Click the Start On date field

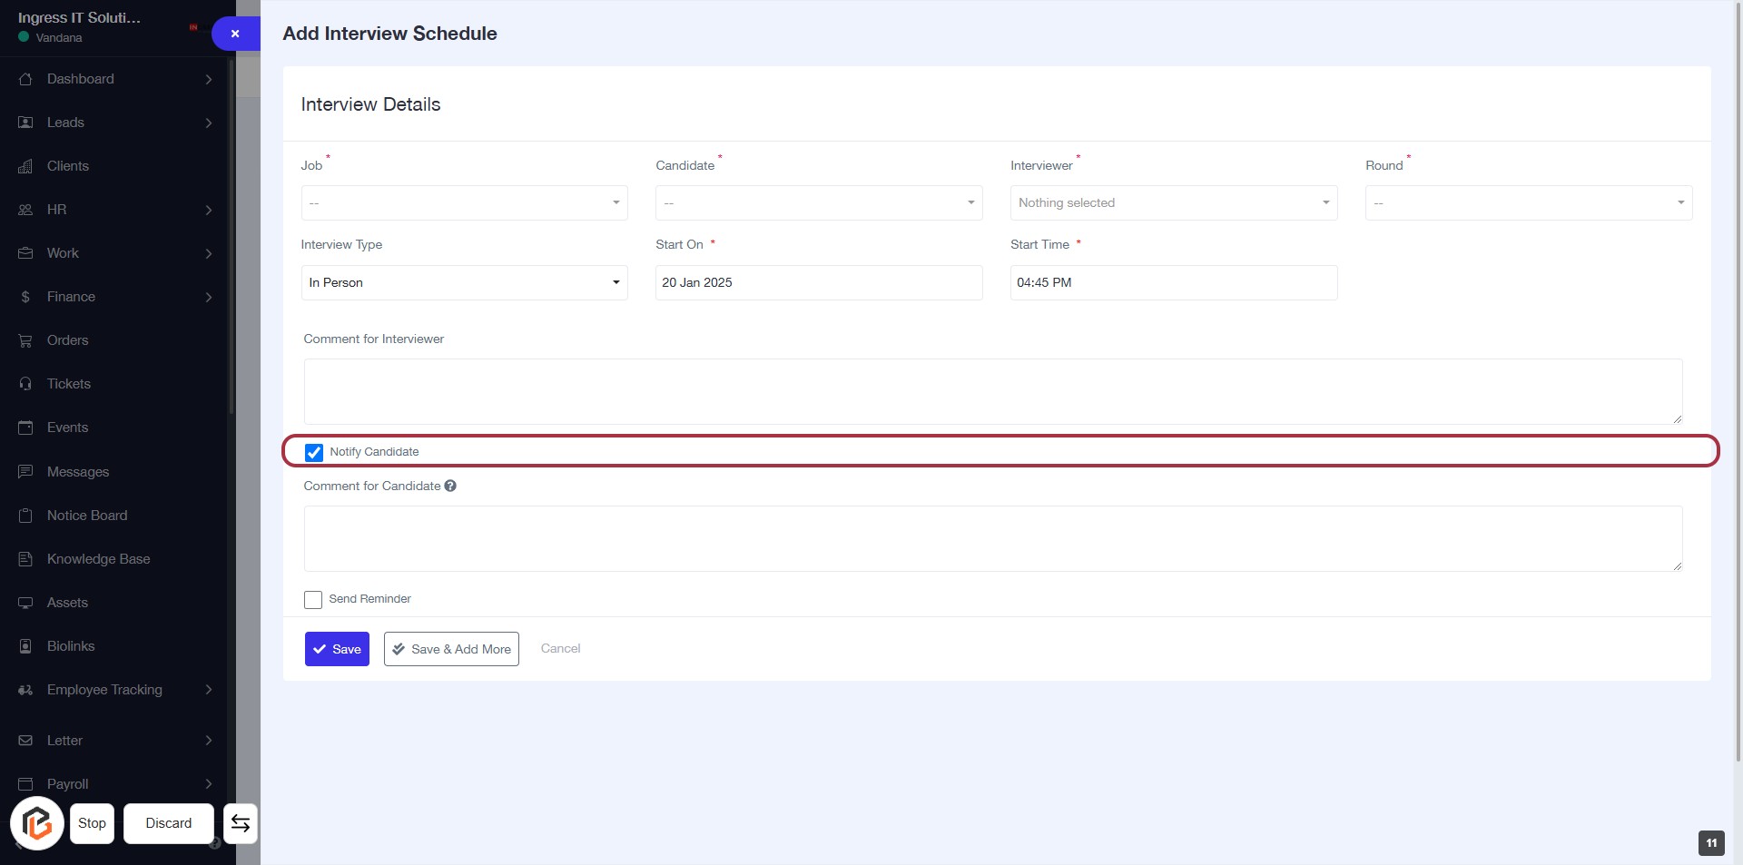coord(818,283)
